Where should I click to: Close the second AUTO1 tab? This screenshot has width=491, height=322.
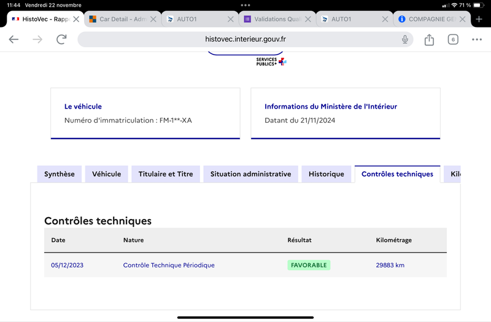(385, 19)
